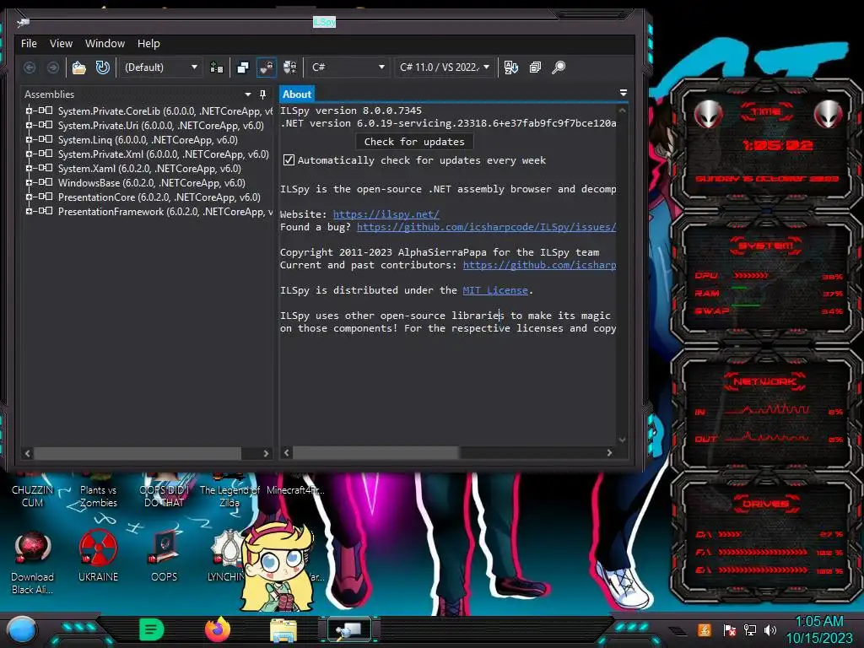The height and width of the screenshot is (648, 864).
Task: Click the volume speaker tray icon
Action: coord(770,629)
